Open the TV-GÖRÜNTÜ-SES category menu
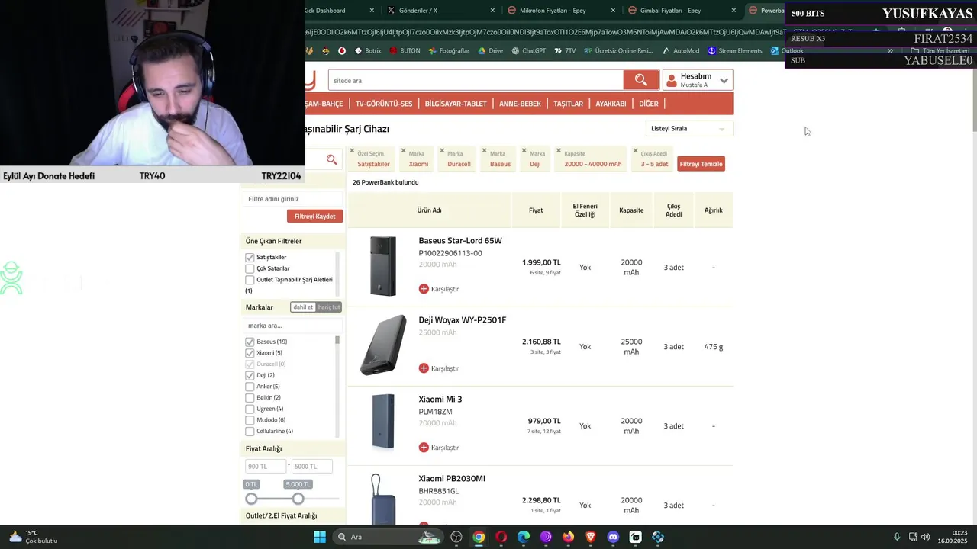The height and width of the screenshot is (549, 977). 384,104
